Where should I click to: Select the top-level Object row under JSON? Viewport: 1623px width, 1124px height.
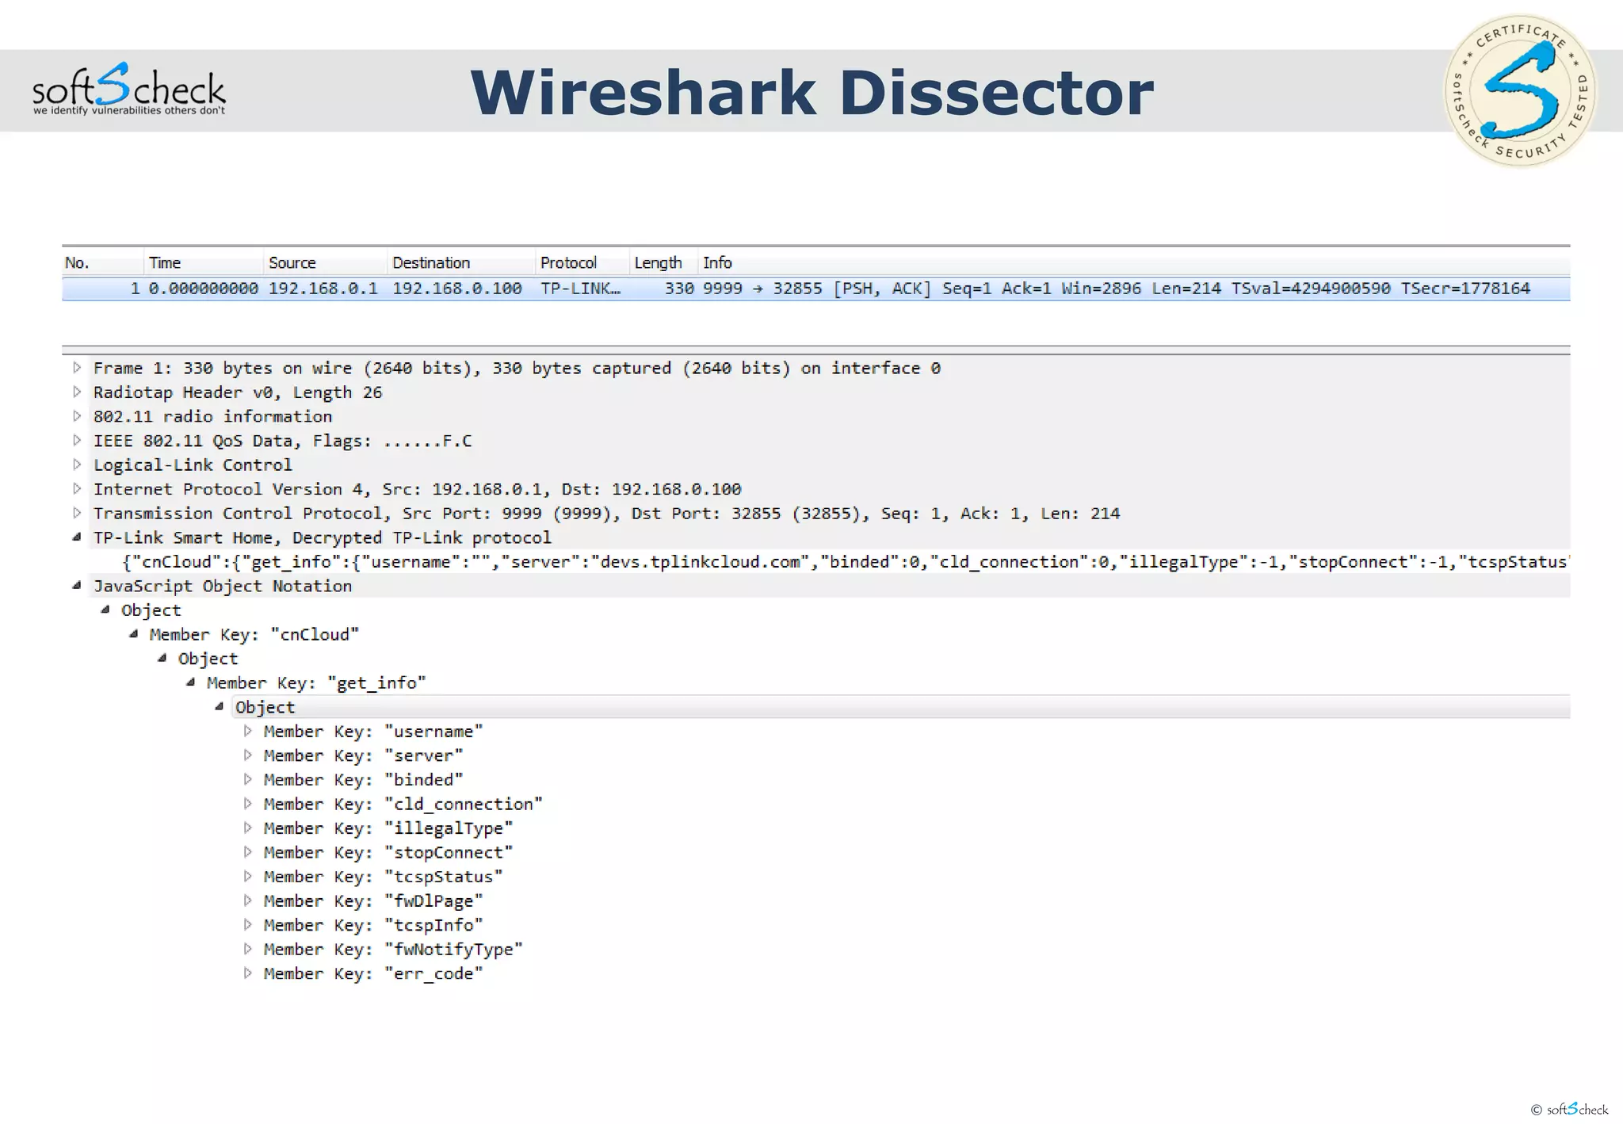pos(151,610)
